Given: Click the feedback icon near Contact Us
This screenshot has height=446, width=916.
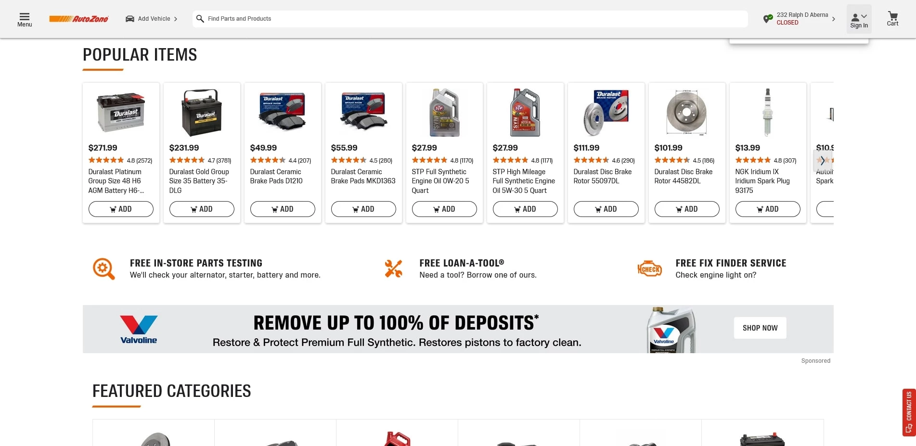Looking at the screenshot, I should pos(909,427).
